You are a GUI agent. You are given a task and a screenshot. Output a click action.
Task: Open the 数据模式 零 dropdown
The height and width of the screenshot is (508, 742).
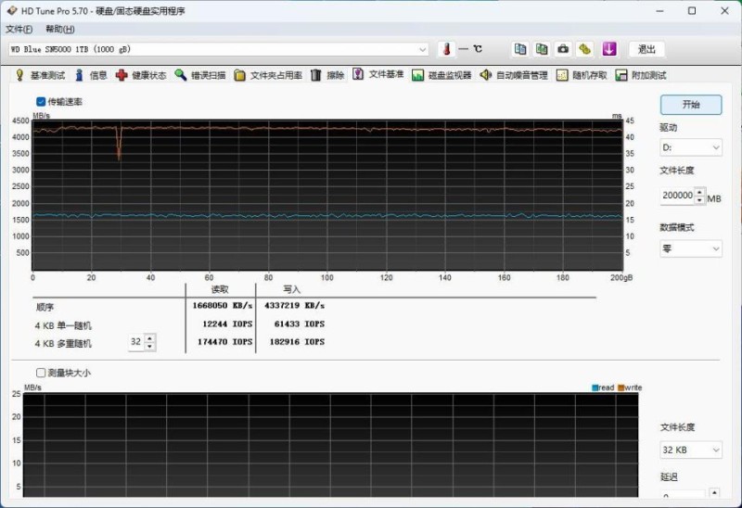pyautogui.click(x=691, y=248)
